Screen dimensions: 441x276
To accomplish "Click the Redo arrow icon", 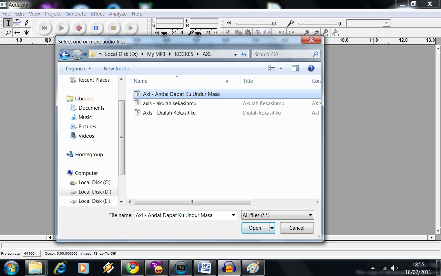I will pyautogui.click(x=291, y=32).
